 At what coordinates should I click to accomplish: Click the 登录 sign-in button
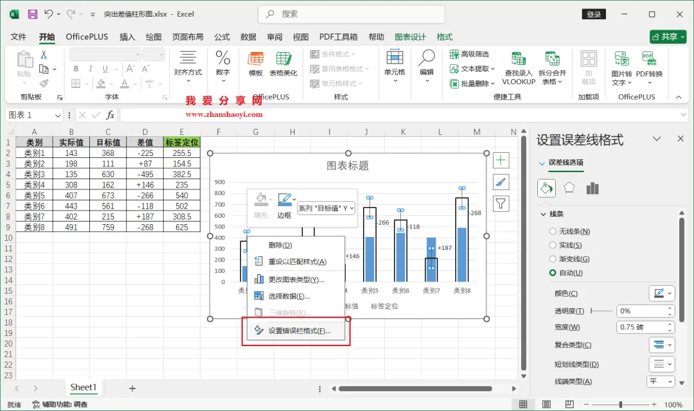[594, 14]
